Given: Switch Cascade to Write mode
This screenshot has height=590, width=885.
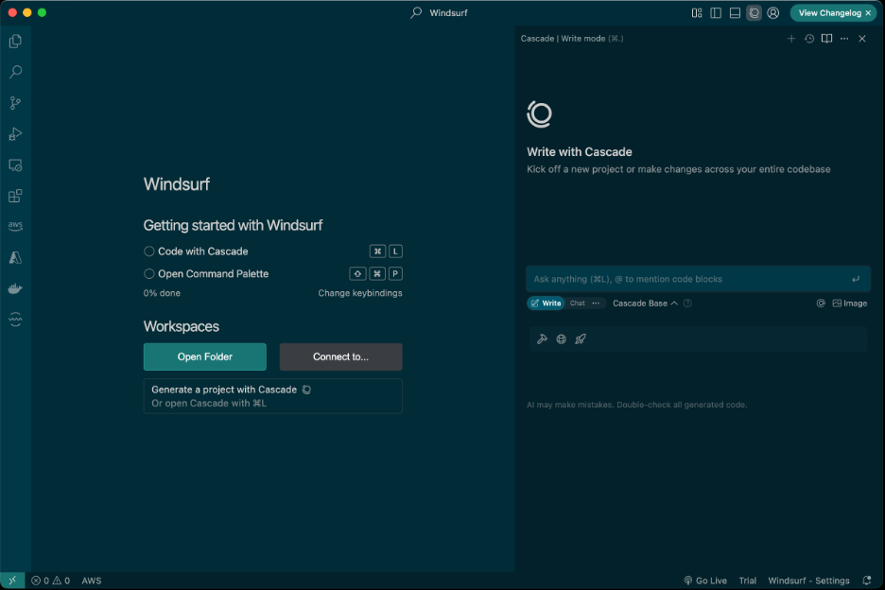Looking at the screenshot, I should pos(546,304).
